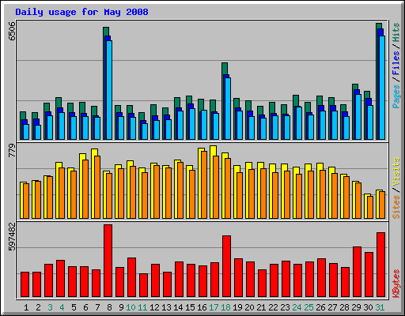Click green day 10 axis label
Viewport: 405px width, 316px height.
coord(131,307)
